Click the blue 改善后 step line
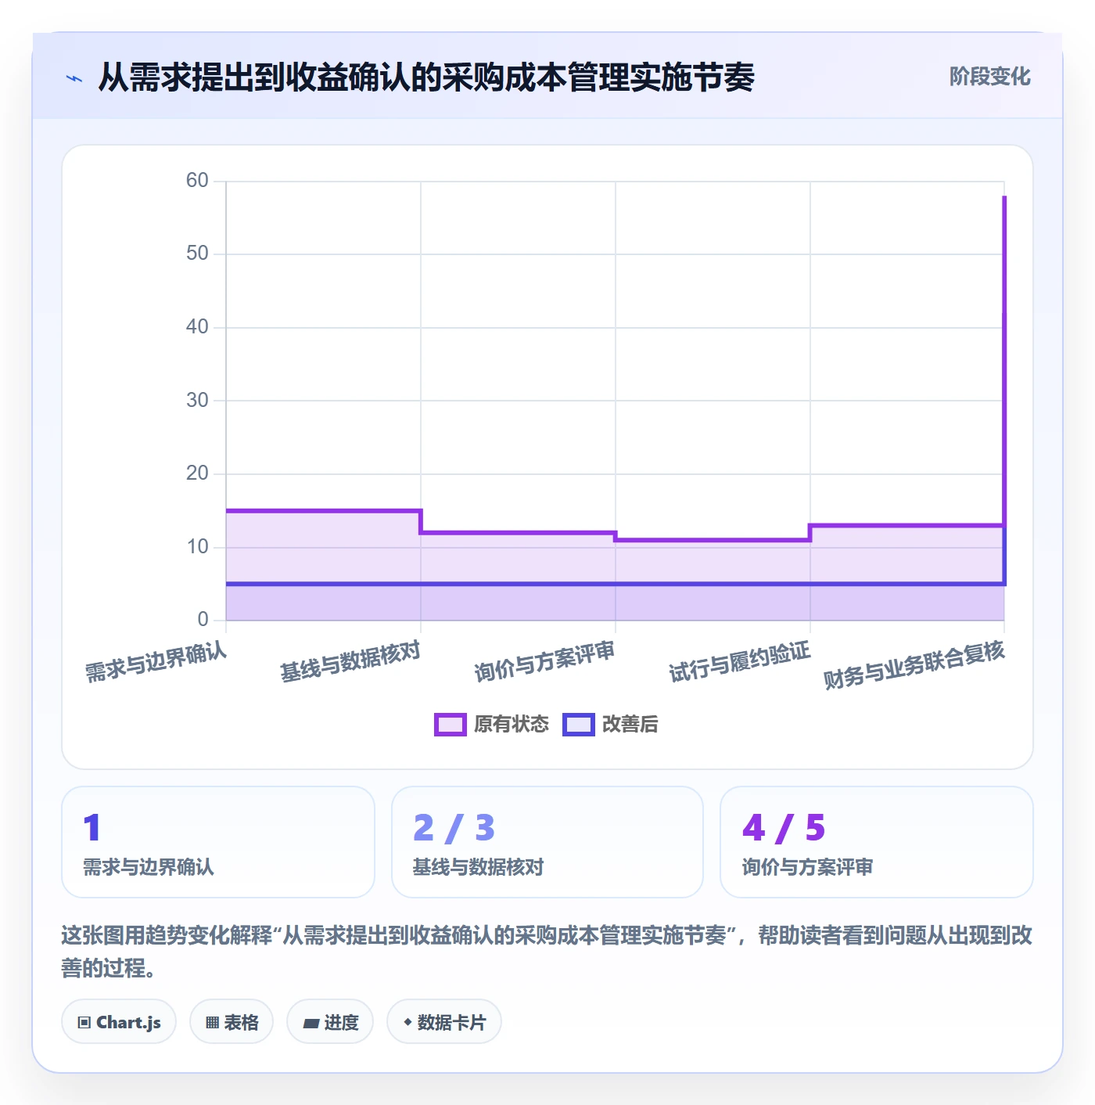The height and width of the screenshot is (1105, 1095). 615,584
